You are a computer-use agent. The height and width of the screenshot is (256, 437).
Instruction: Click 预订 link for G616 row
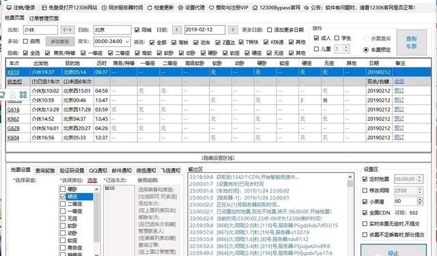(x=399, y=109)
